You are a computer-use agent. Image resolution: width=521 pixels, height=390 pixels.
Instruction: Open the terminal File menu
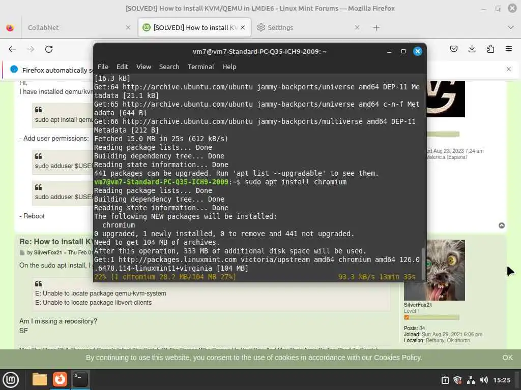click(103, 67)
